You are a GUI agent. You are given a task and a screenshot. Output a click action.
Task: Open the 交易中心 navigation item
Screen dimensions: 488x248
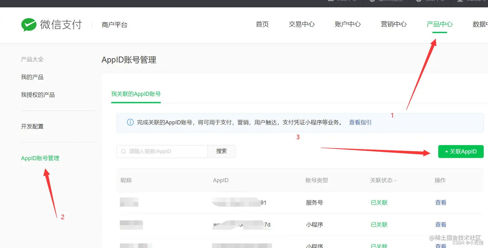[301, 24]
